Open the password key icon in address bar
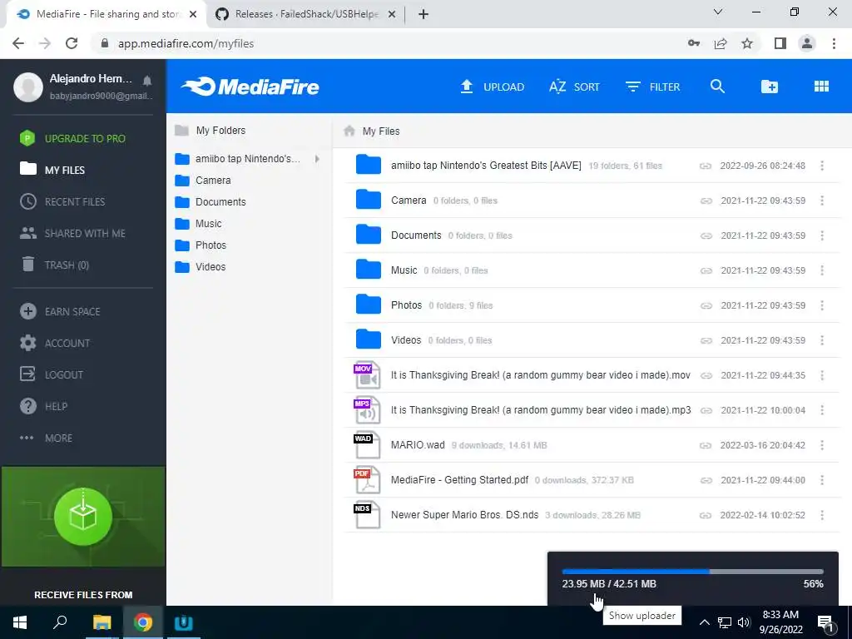The height and width of the screenshot is (639, 852). tap(694, 43)
